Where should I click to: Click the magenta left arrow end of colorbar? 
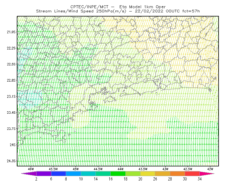click(29, 173)
